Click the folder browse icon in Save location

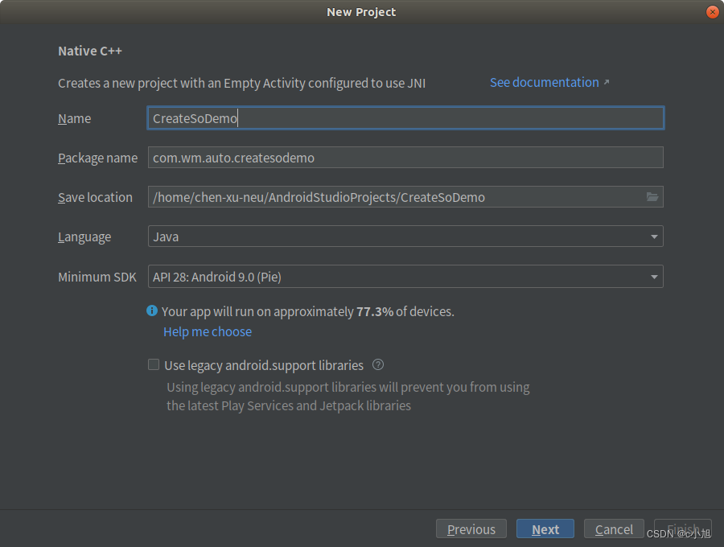coord(652,197)
